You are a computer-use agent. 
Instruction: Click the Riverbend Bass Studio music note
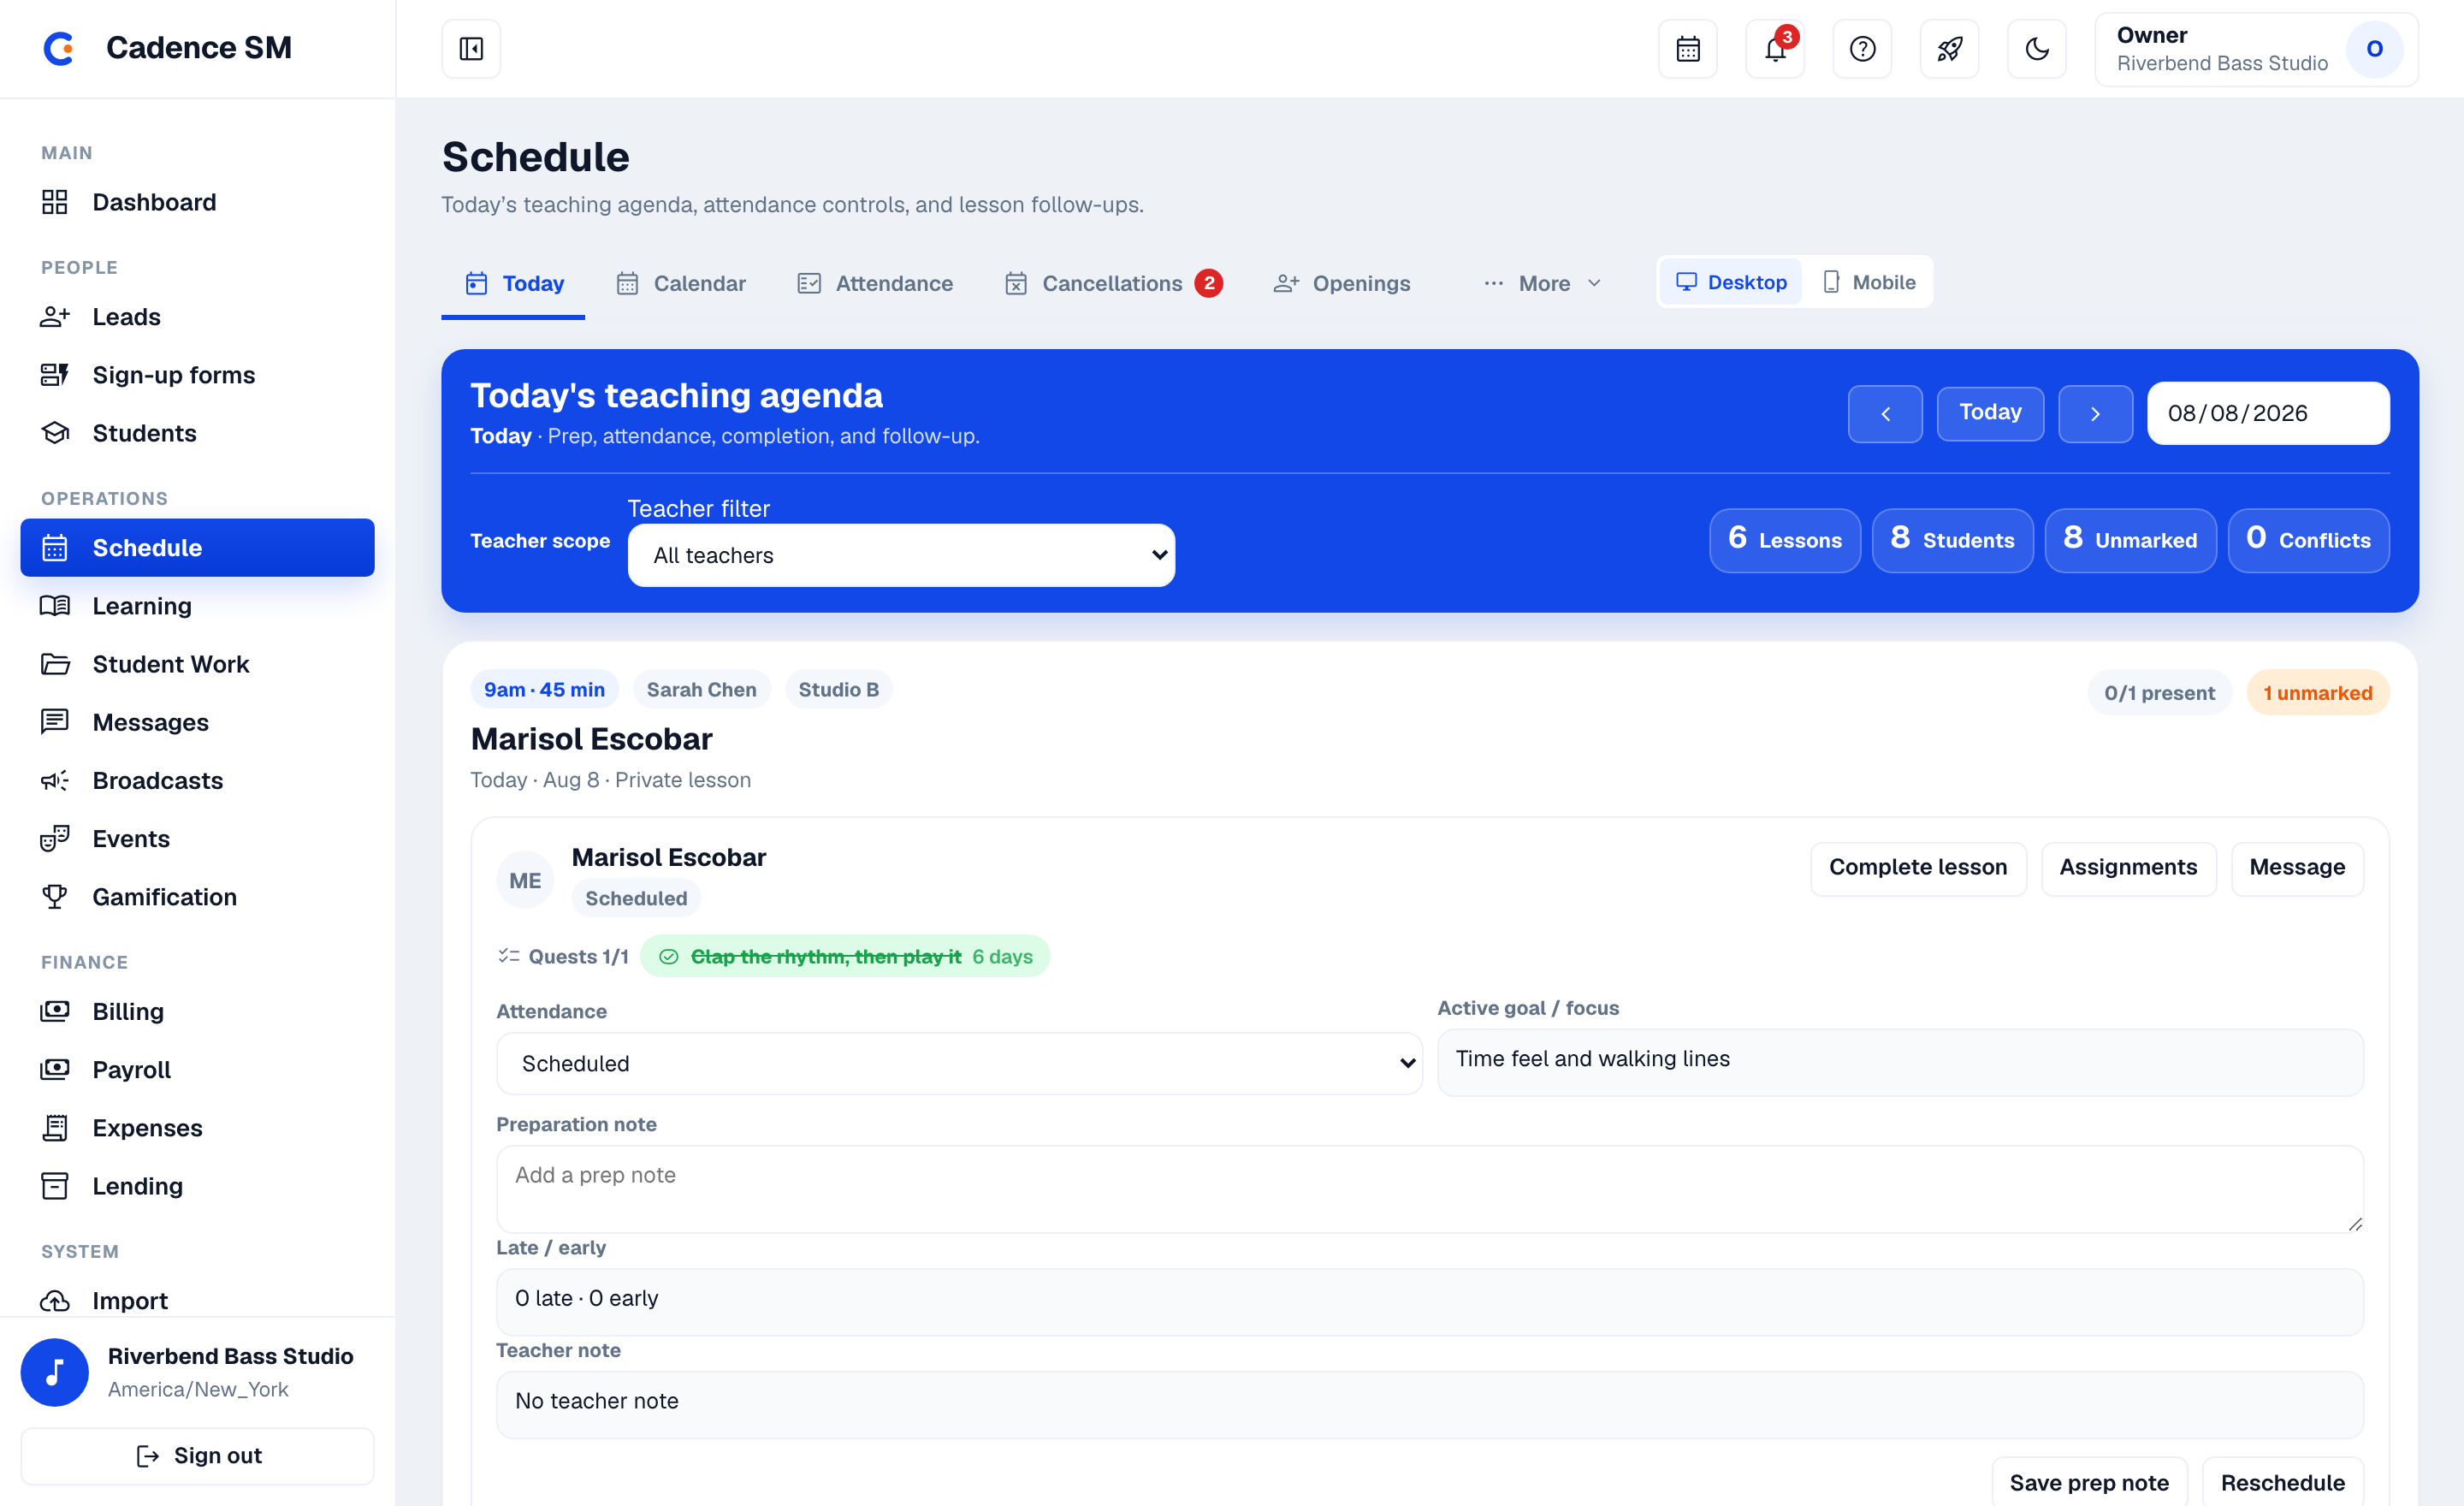55,1372
